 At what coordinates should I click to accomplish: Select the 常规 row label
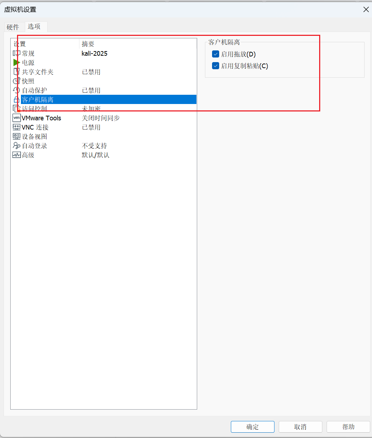coord(28,53)
